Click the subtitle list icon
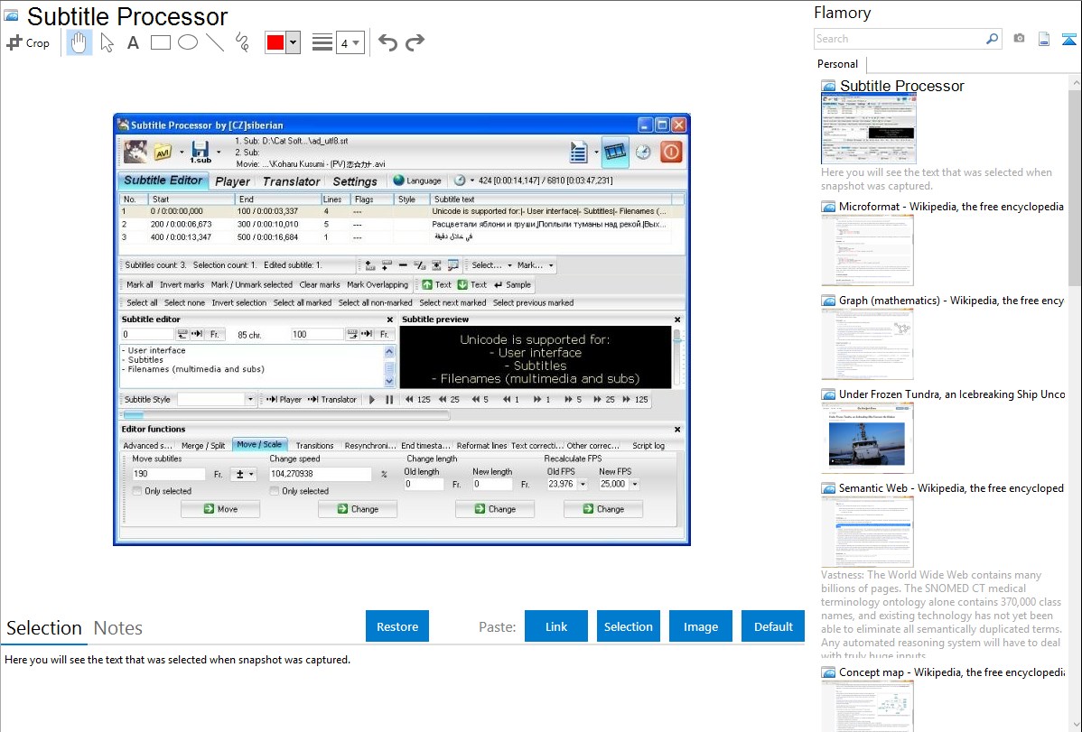Screen dimensions: 1082x732 tap(578, 152)
